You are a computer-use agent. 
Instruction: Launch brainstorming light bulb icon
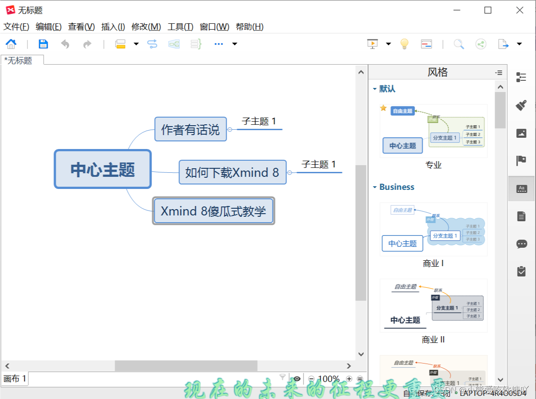[x=404, y=44]
